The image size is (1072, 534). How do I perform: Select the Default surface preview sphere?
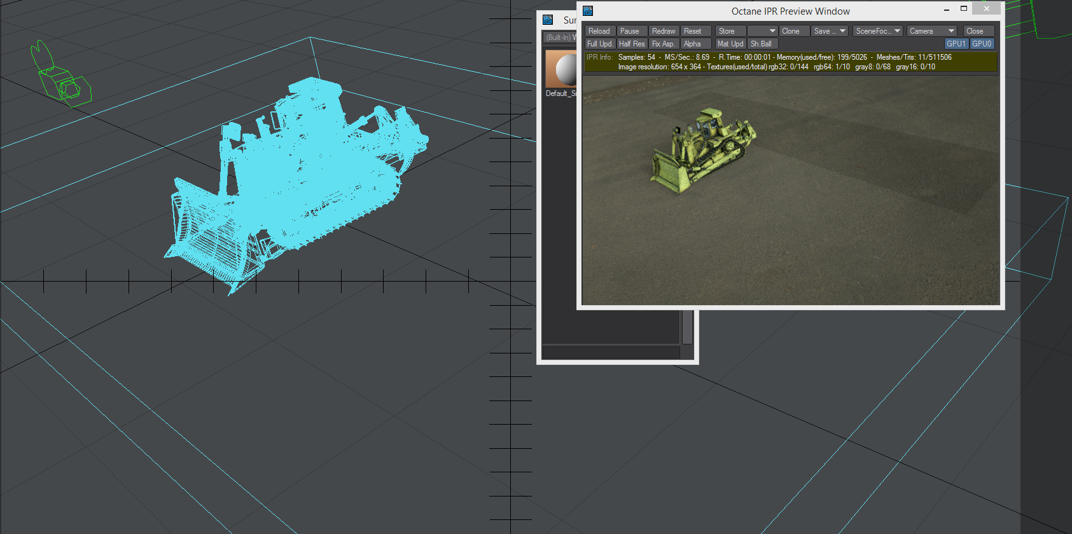561,69
